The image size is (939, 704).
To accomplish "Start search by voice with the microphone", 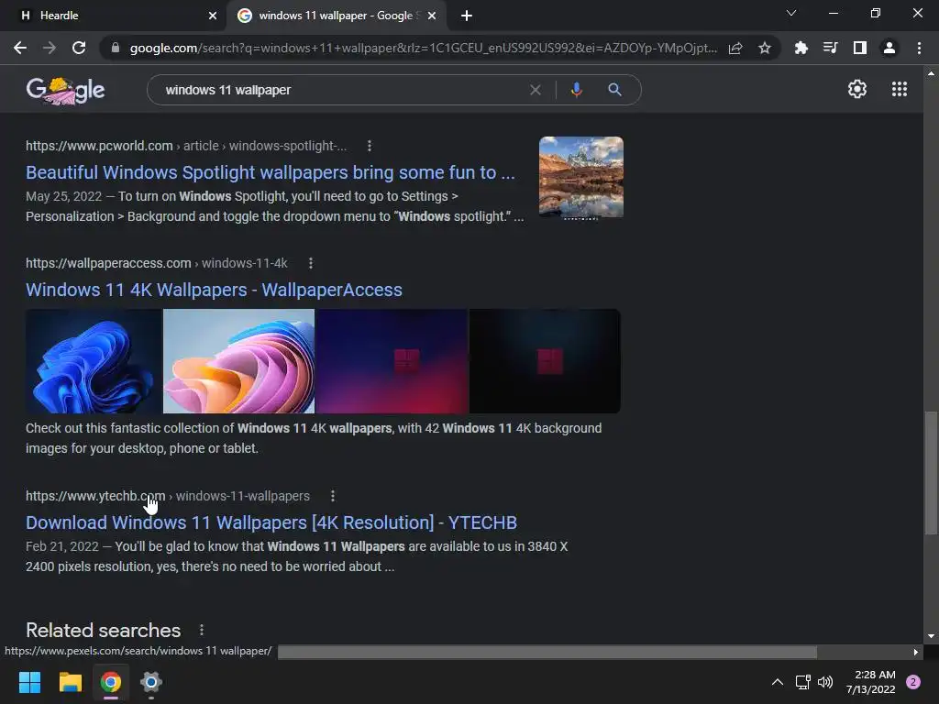I will point(576,90).
